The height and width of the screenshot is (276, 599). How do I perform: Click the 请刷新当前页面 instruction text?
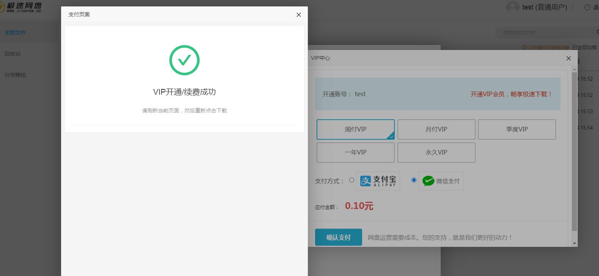click(184, 111)
